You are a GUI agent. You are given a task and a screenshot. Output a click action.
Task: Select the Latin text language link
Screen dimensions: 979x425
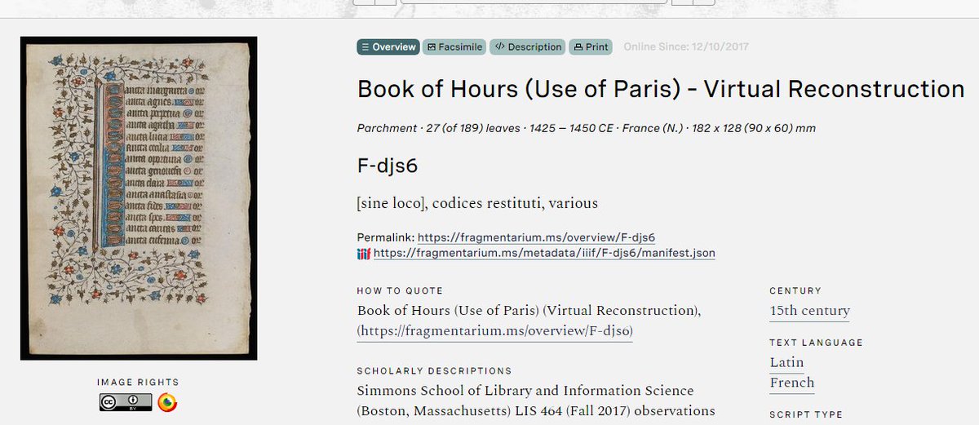point(786,362)
